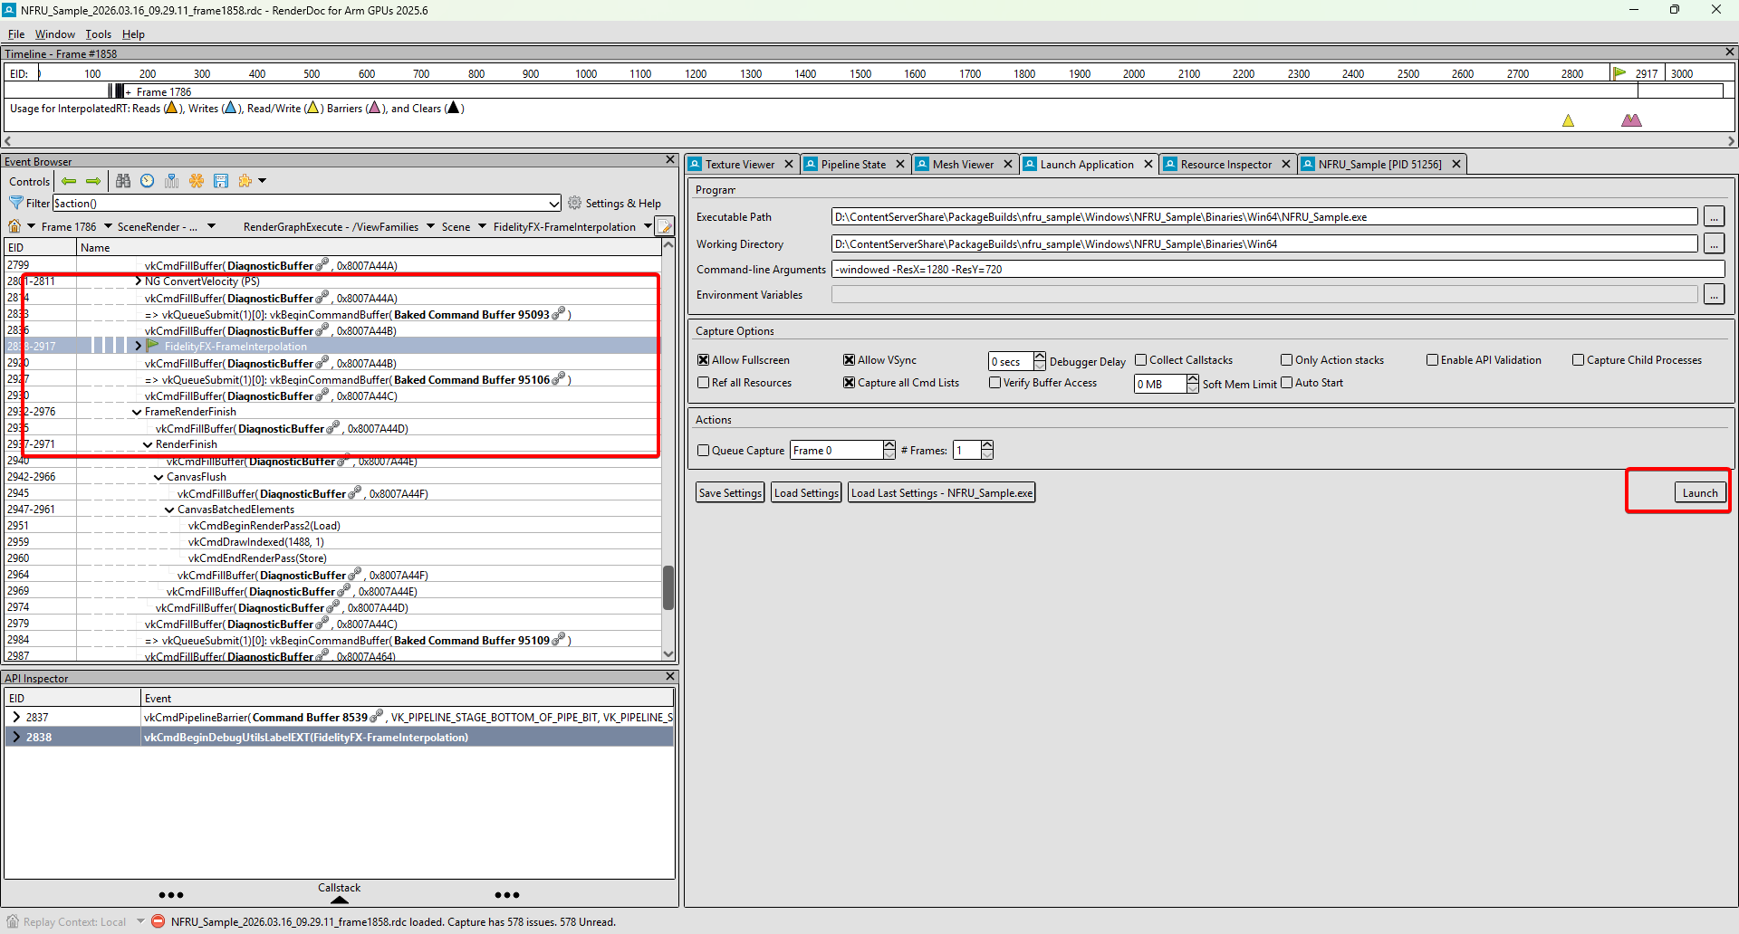Viewport: 1739px width, 934px height.
Task: Click the blue funnel Filter icon
Action: point(16,203)
